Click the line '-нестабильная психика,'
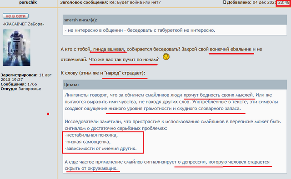291x179 pixels. click(x=91, y=135)
